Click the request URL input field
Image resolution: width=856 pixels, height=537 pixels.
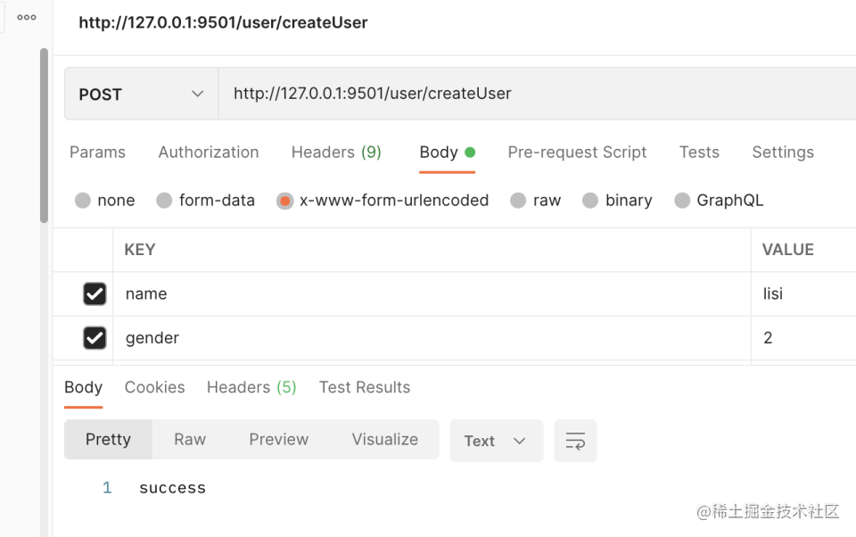coord(537,94)
